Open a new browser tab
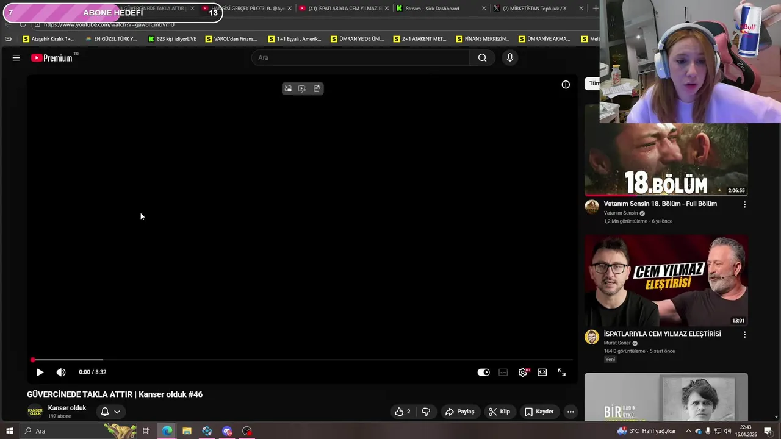This screenshot has height=439, width=781. (x=595, y=9)
